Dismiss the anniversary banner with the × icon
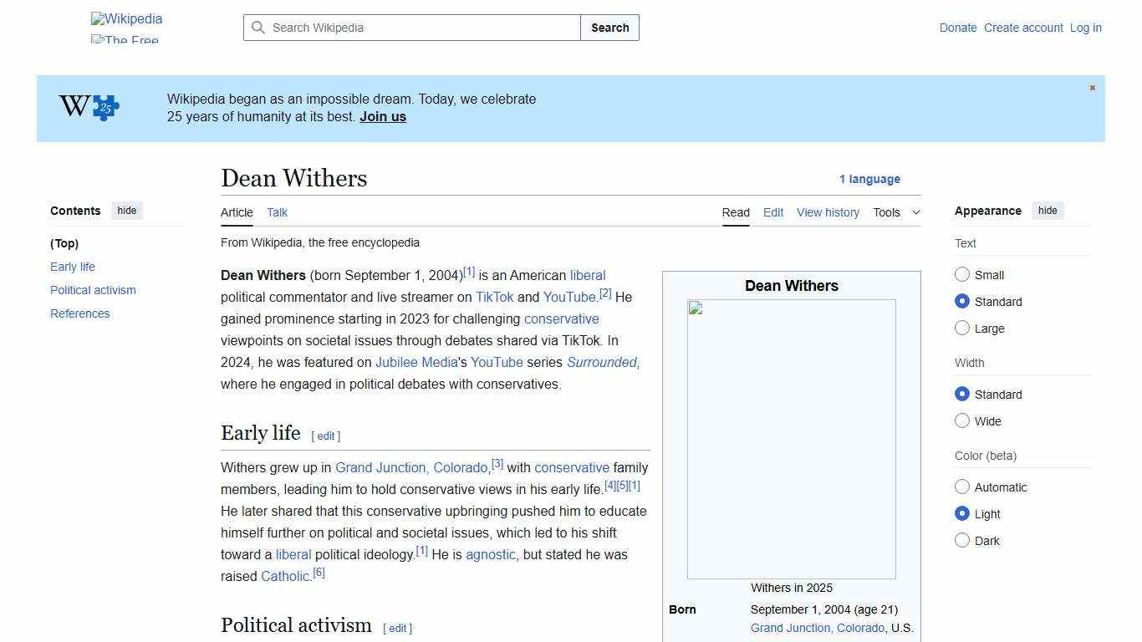The image size is (1142, 642). (x=1092, y=87)
